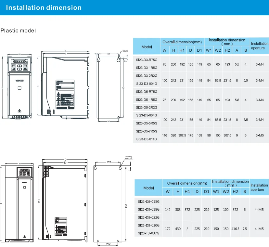Image resolution: width=269 pixels, height=247 pixels.
Task: Select the height value 383
Action: [x=178, y=210]
